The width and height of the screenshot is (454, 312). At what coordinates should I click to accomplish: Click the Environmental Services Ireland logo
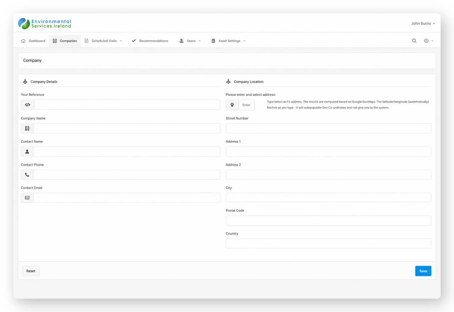coord(45,24)
